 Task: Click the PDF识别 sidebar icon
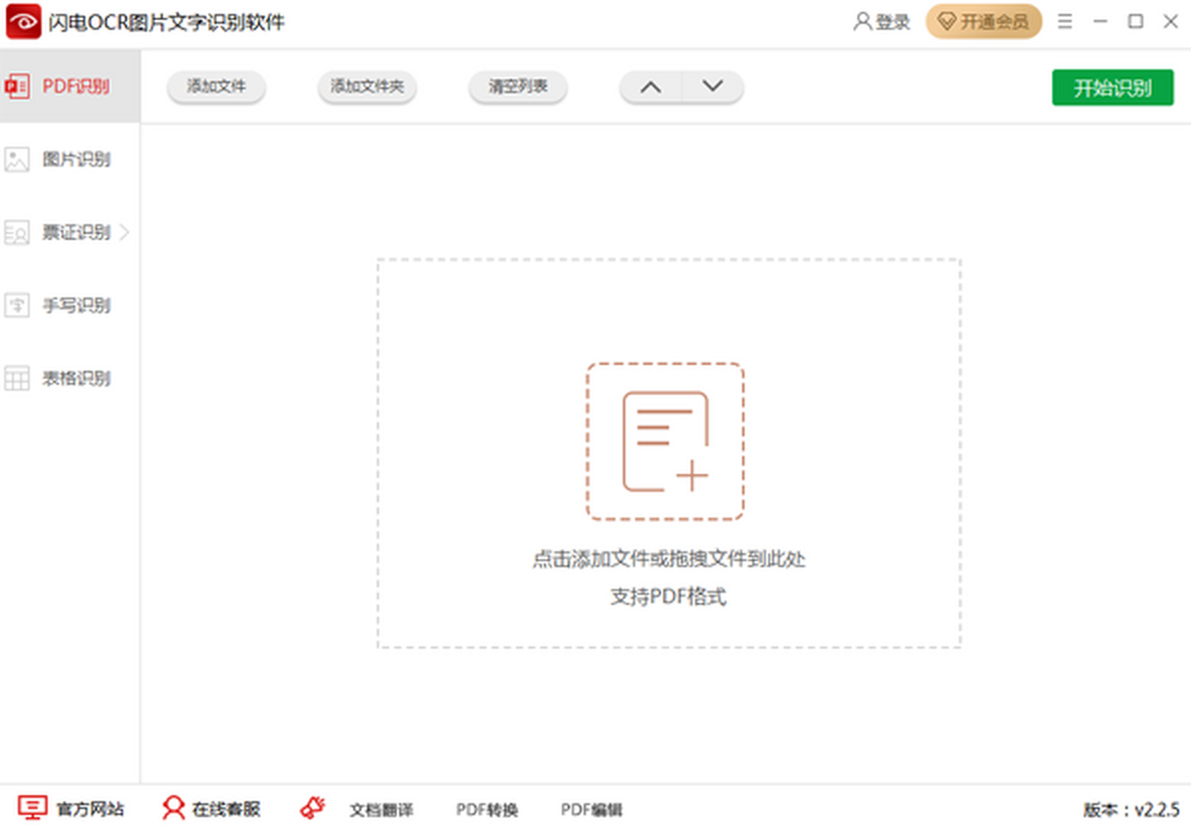click(x=17, y=86)
